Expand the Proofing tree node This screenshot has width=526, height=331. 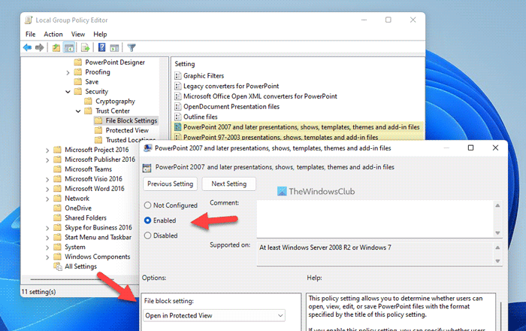(x=68, y=72)
